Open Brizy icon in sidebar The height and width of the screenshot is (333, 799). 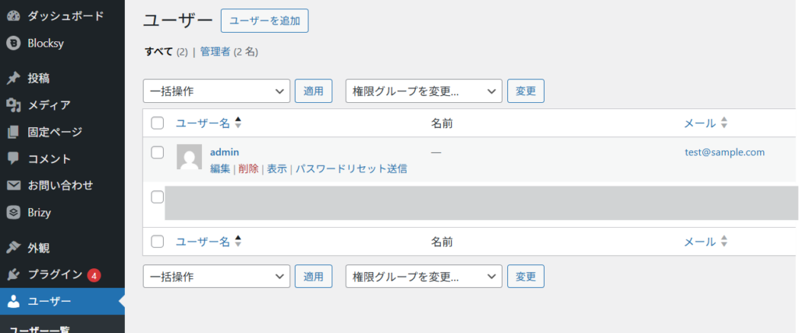(x=12, y=212)
